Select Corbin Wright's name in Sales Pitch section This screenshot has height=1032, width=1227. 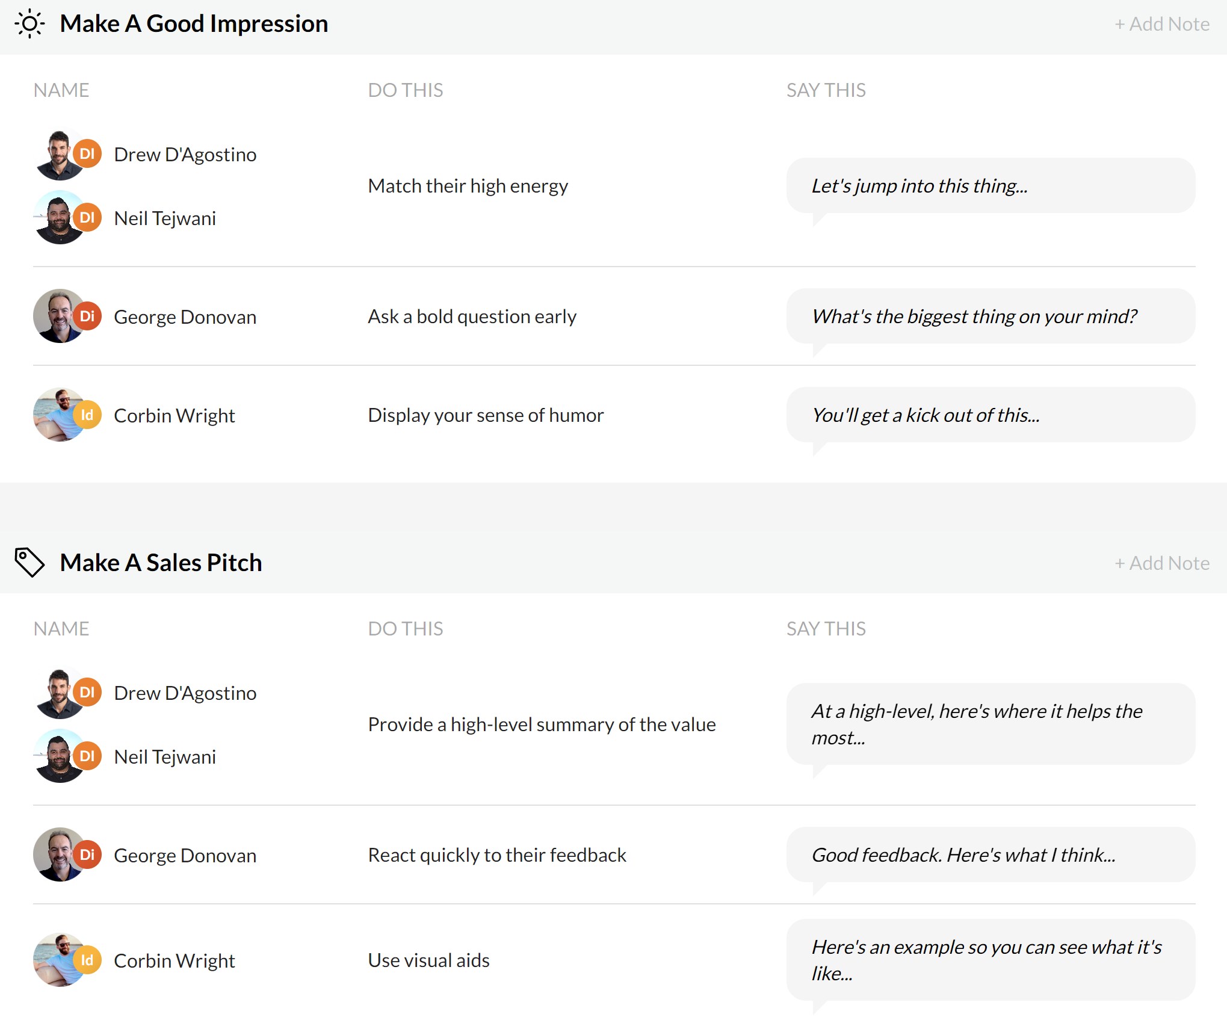(x=174, y=961)
